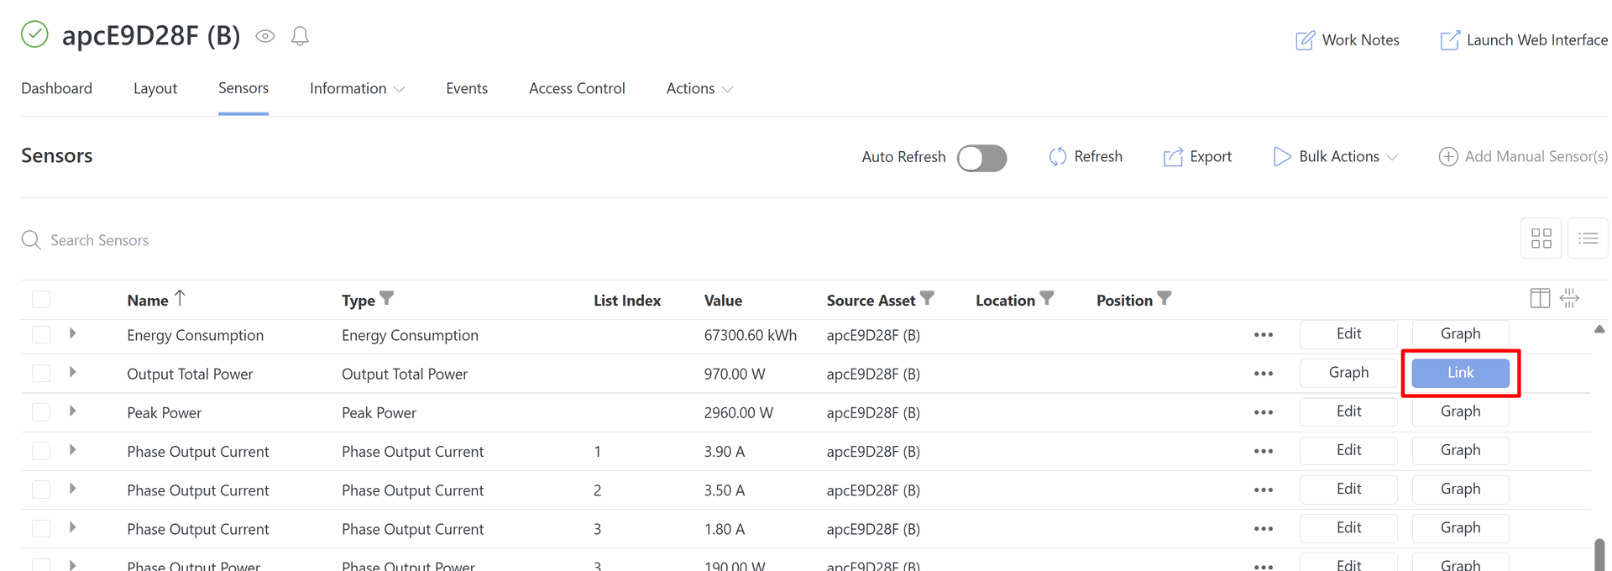This screenshot has width=1612, height=571.
Task: Open the Events tab
Action: click(x=466, y=89)
